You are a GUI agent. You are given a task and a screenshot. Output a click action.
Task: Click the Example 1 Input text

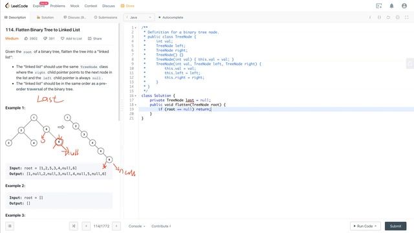coord(43,168)
